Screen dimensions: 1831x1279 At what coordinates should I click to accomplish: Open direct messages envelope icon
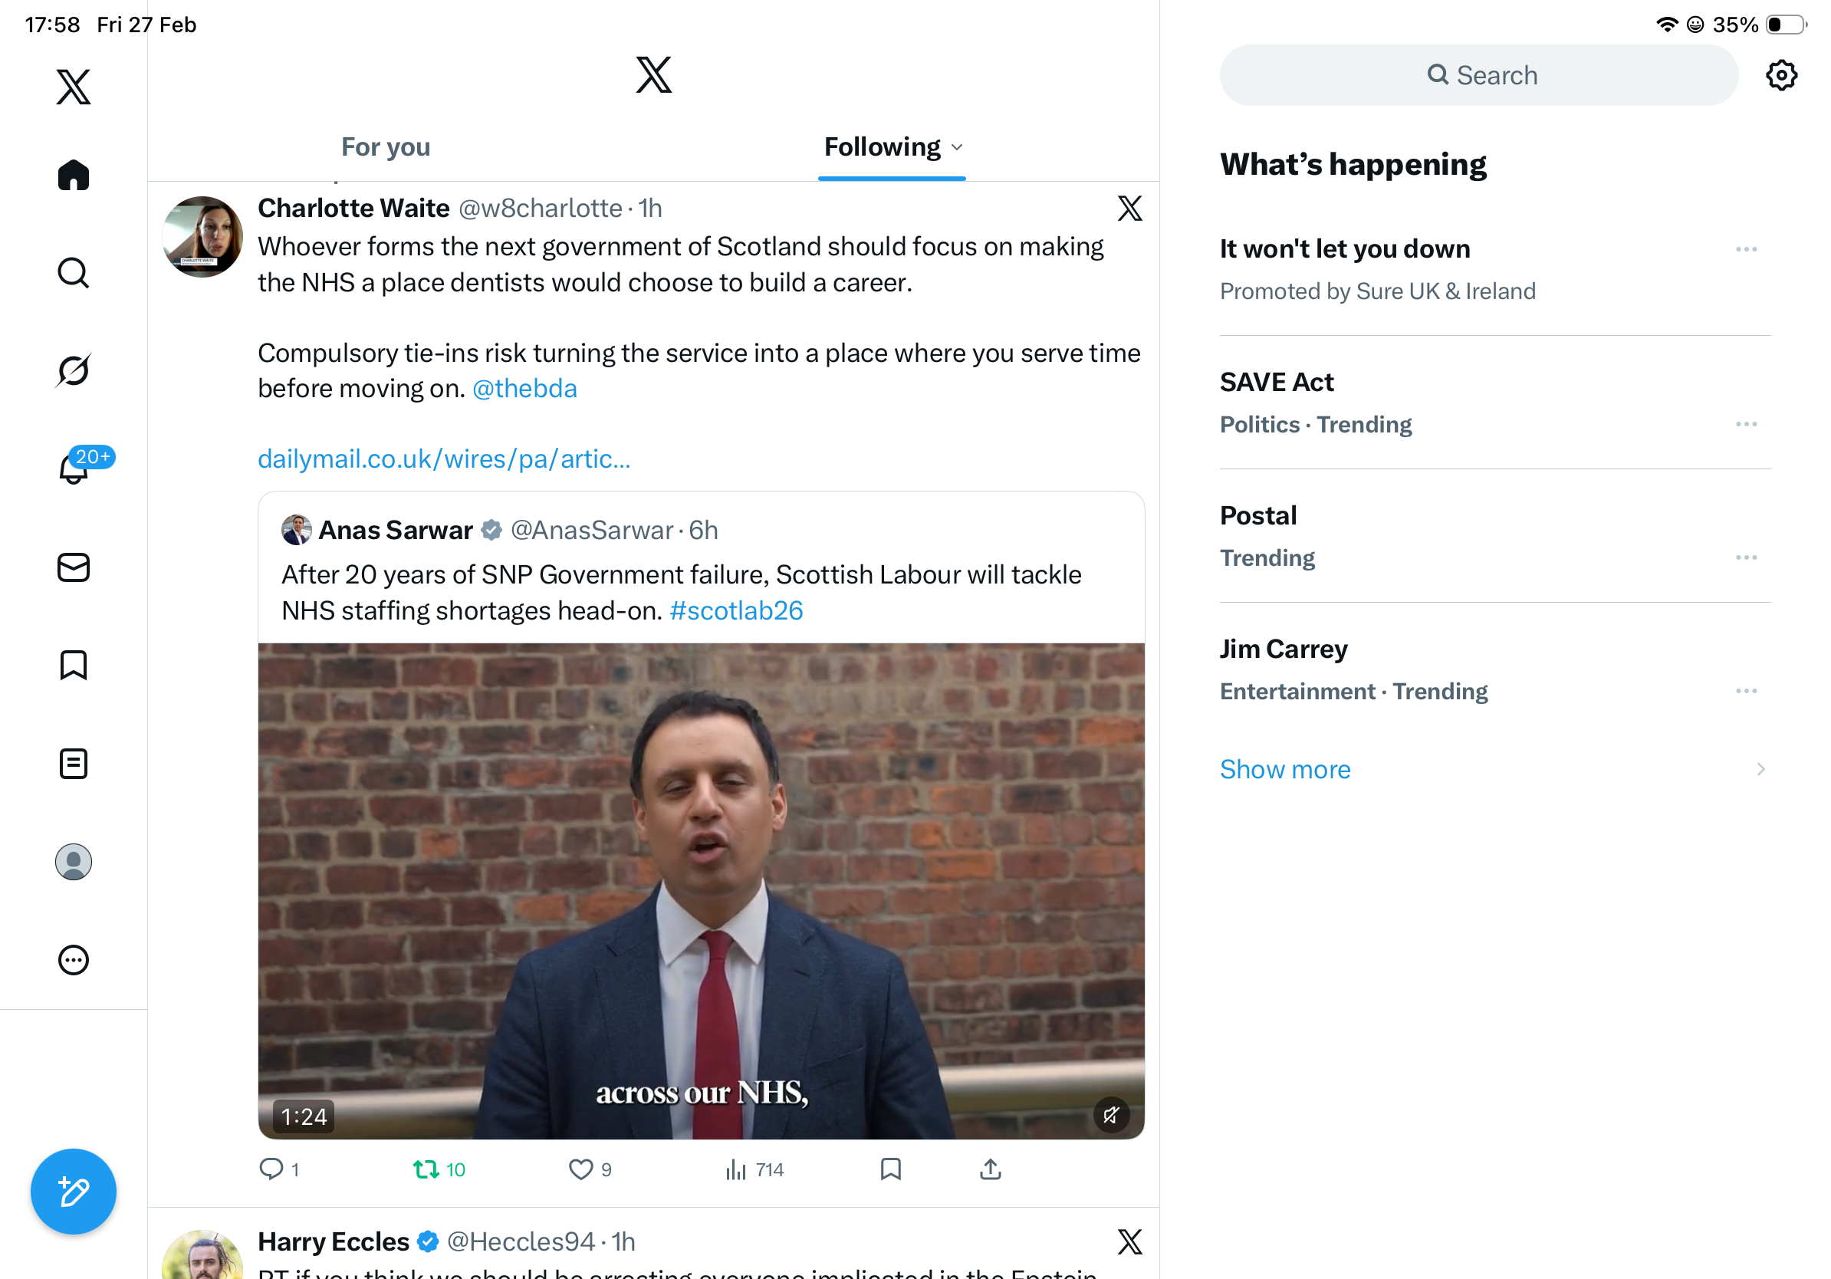coord(74,567)
